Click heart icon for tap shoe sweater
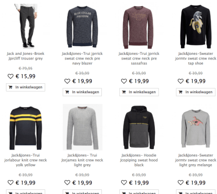Viewport: 217px width, 194px height. (180, 81)
